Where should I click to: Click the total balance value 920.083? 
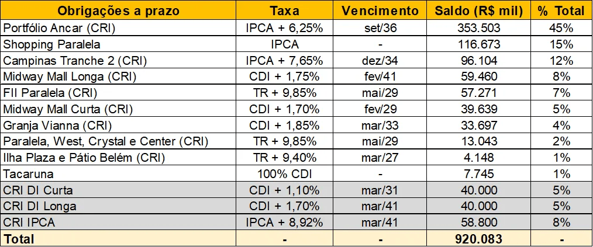click(478, 239)
